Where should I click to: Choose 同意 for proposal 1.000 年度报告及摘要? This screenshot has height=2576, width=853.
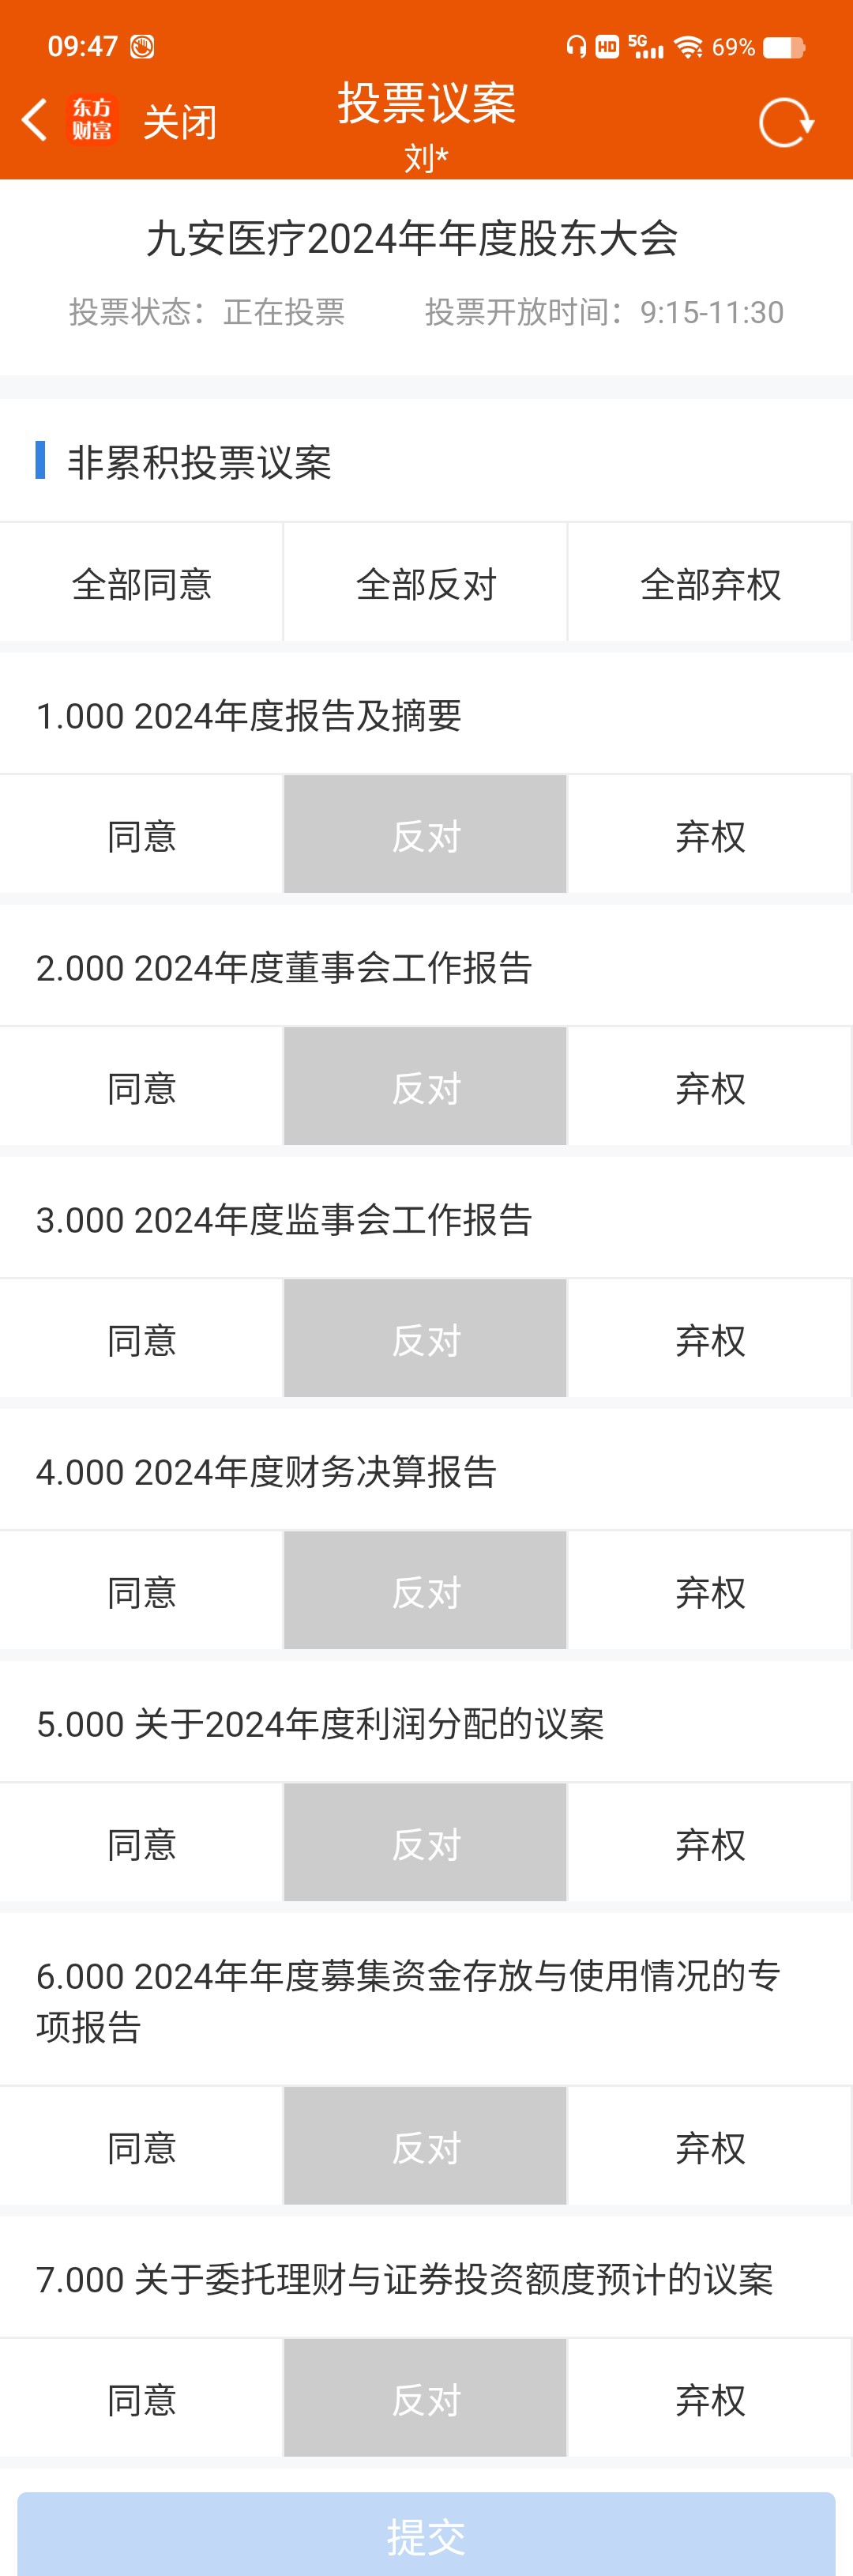pos(141,835)
